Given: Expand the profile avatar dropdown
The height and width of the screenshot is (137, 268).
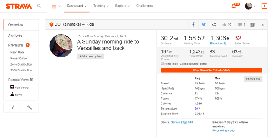Looking at the screenshot, I should 251,6.
